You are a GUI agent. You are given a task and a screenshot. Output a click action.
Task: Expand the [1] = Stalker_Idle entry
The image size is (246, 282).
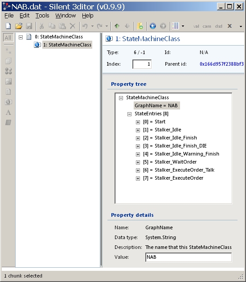coord(138,130)
